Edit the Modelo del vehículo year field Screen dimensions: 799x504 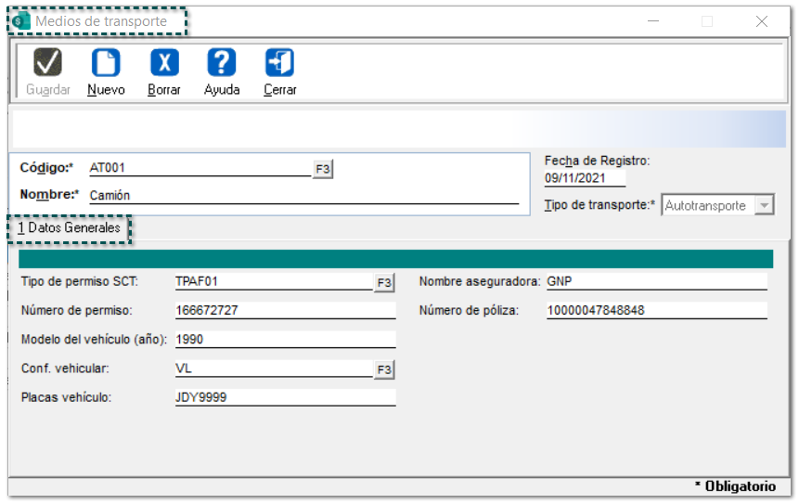284,340
